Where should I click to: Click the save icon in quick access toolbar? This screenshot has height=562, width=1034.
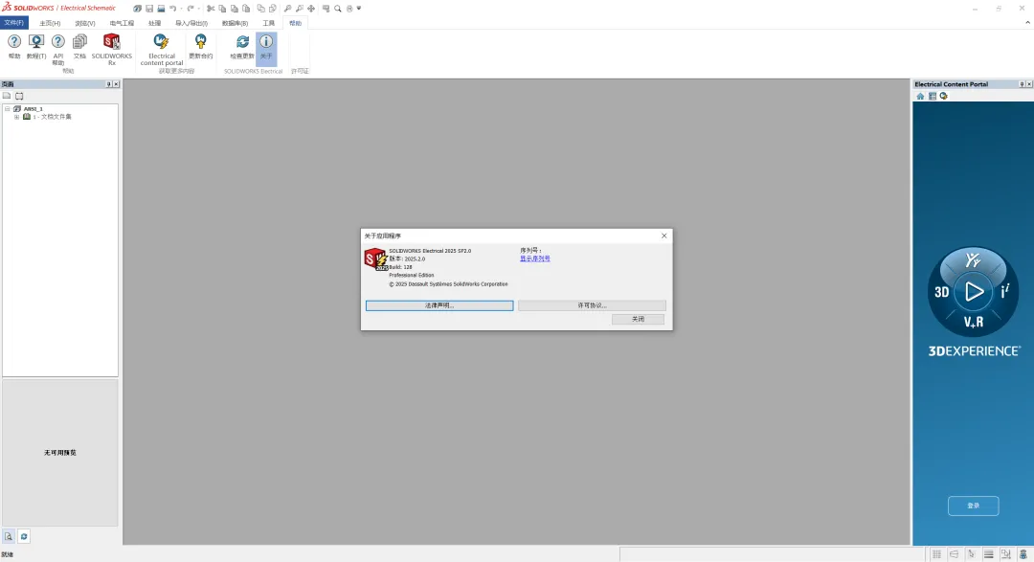coord(149,9)
